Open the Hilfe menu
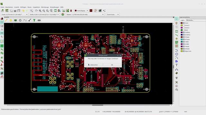This screenshot has height=115, width=206. [62, 7]
